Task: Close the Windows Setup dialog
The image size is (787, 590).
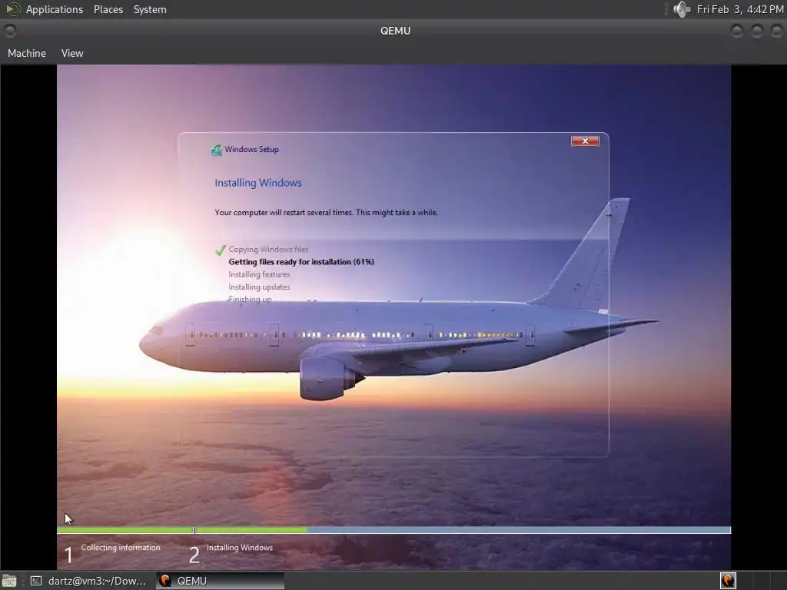Action: [585, 141]
